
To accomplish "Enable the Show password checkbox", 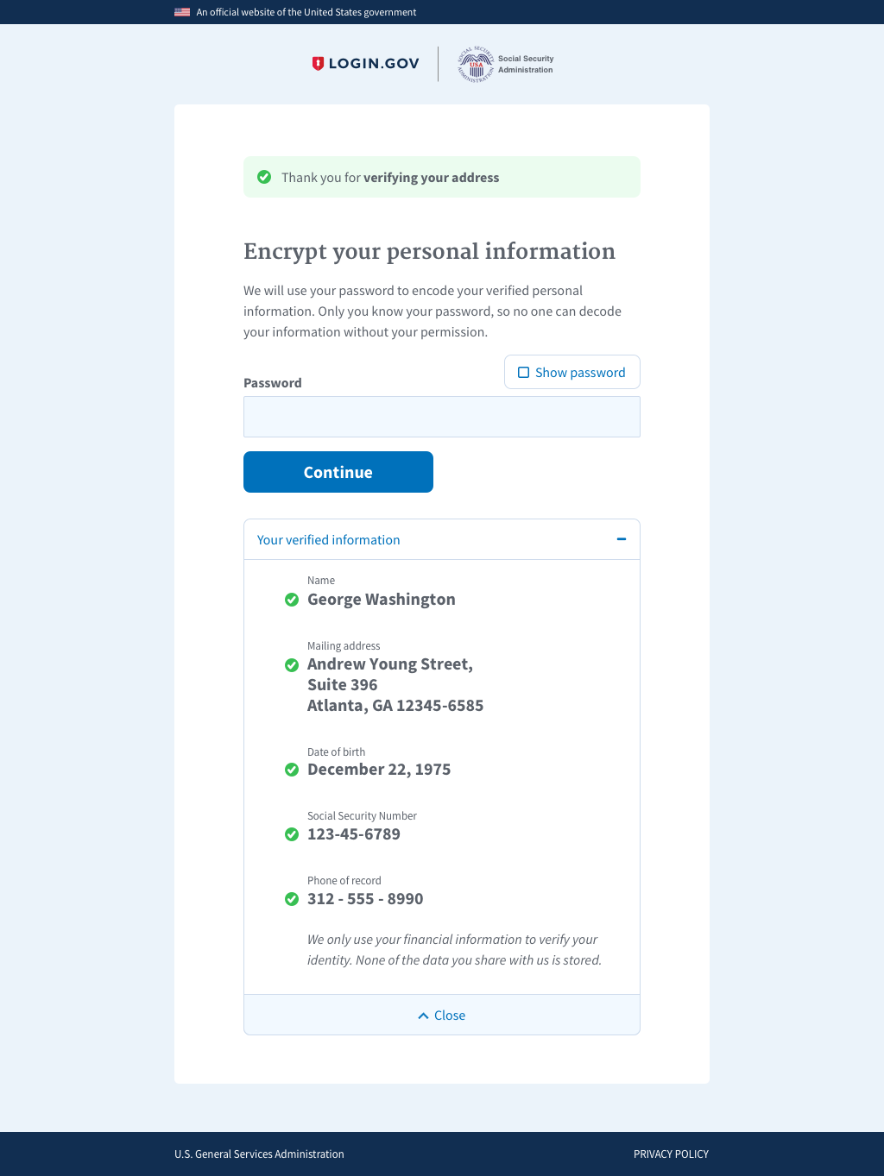I will (x=523, y=373).
